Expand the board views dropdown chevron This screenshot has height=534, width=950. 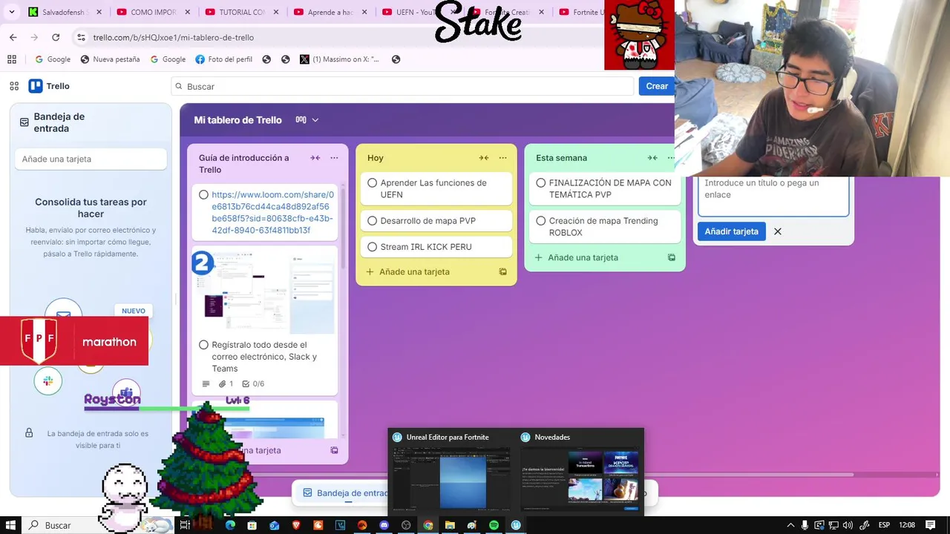pos(315,120)
